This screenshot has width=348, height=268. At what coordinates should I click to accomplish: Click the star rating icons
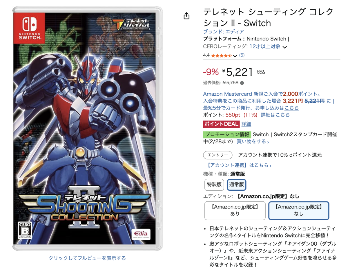pos(222,55)
